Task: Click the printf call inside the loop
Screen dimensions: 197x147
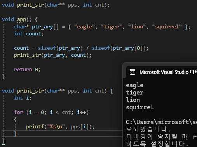Action: coord(60,127)
